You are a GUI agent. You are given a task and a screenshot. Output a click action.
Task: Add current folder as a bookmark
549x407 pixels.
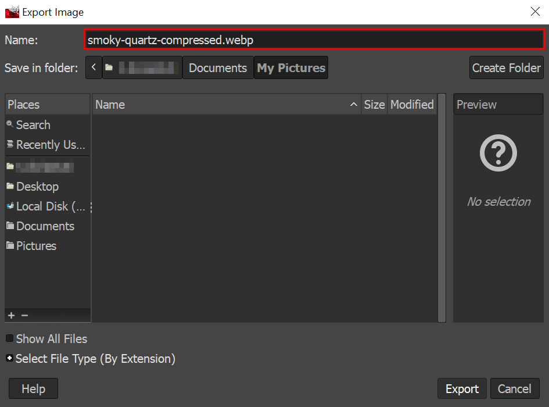click(10, 315)
